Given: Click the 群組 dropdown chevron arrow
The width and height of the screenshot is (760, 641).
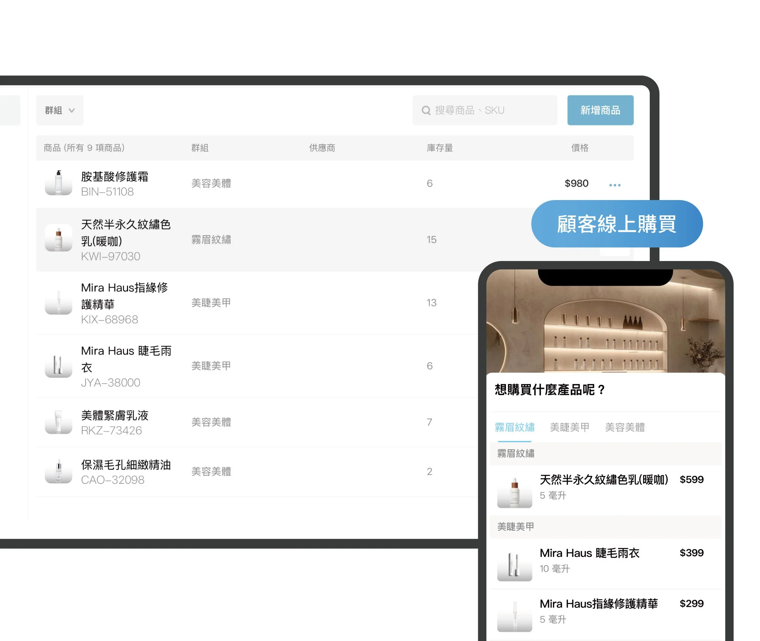Looking at the screenshot, I should coord(72,111).
